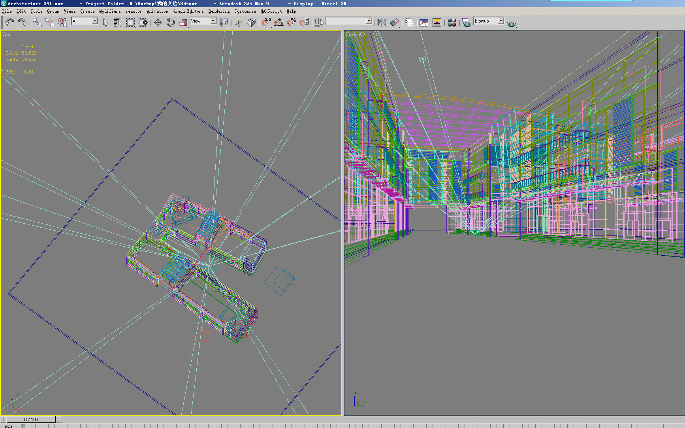
Task: Activate the Select and Link tool
Action: (37, 23)
